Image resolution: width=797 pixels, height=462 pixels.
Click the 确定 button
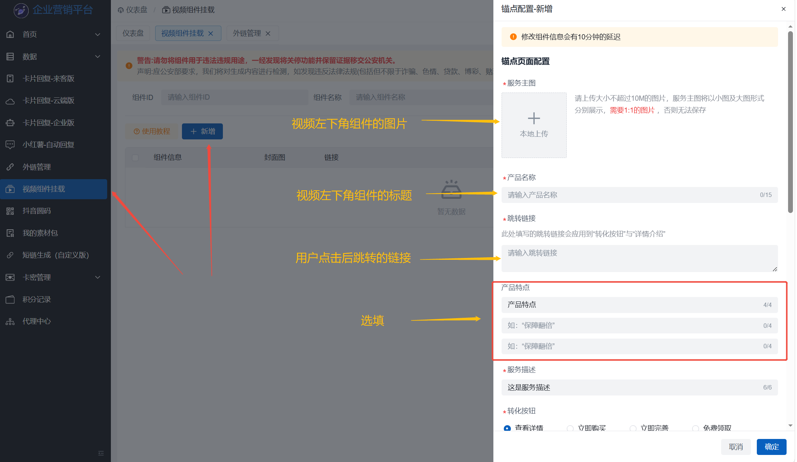(771, 447)
